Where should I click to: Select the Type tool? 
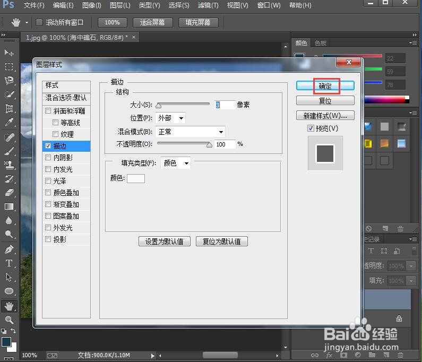point(9,263)
